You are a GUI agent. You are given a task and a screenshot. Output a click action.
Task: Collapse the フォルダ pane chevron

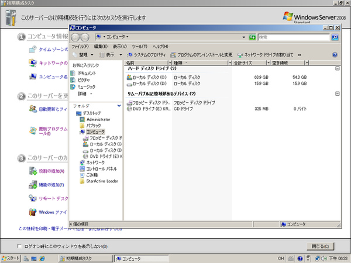click(119, 106)
